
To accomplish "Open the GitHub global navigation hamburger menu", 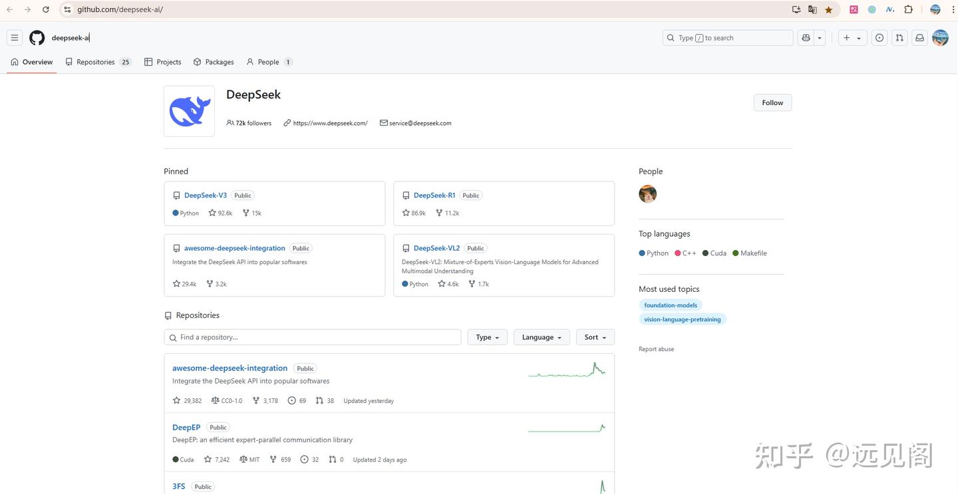I will tap(15, 38).
